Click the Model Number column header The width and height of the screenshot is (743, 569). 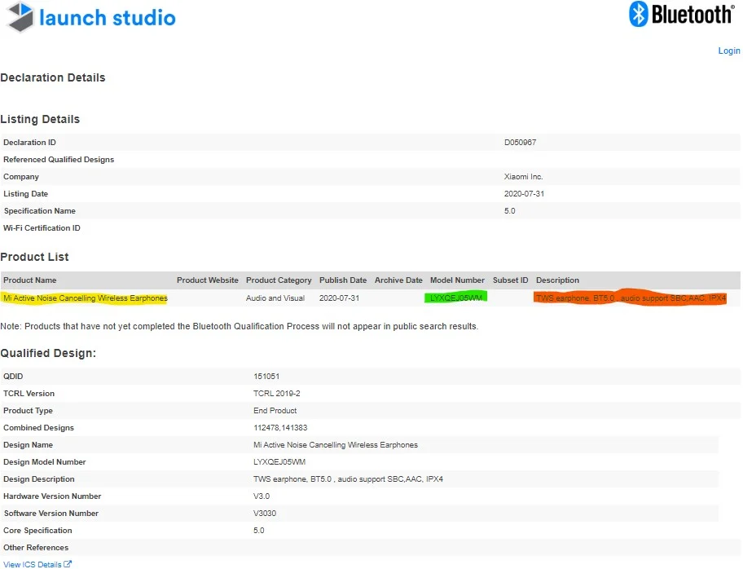click(x=457, y=280)
